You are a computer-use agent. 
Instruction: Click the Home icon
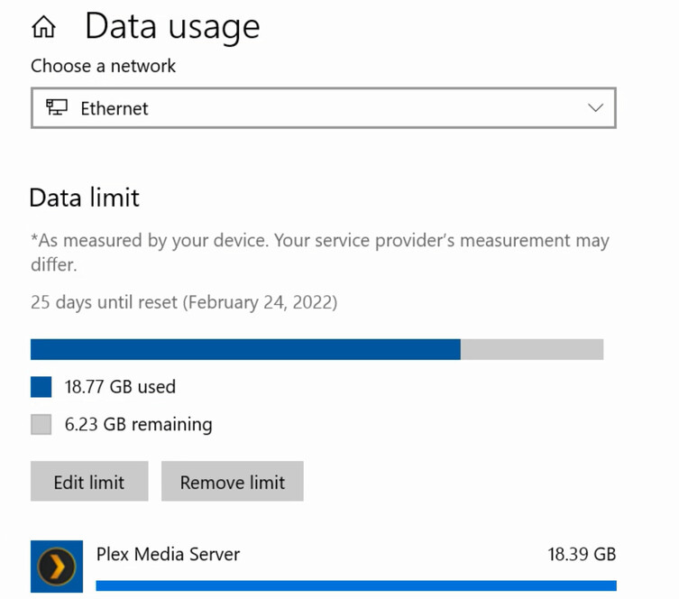click(x=43, y=28)
